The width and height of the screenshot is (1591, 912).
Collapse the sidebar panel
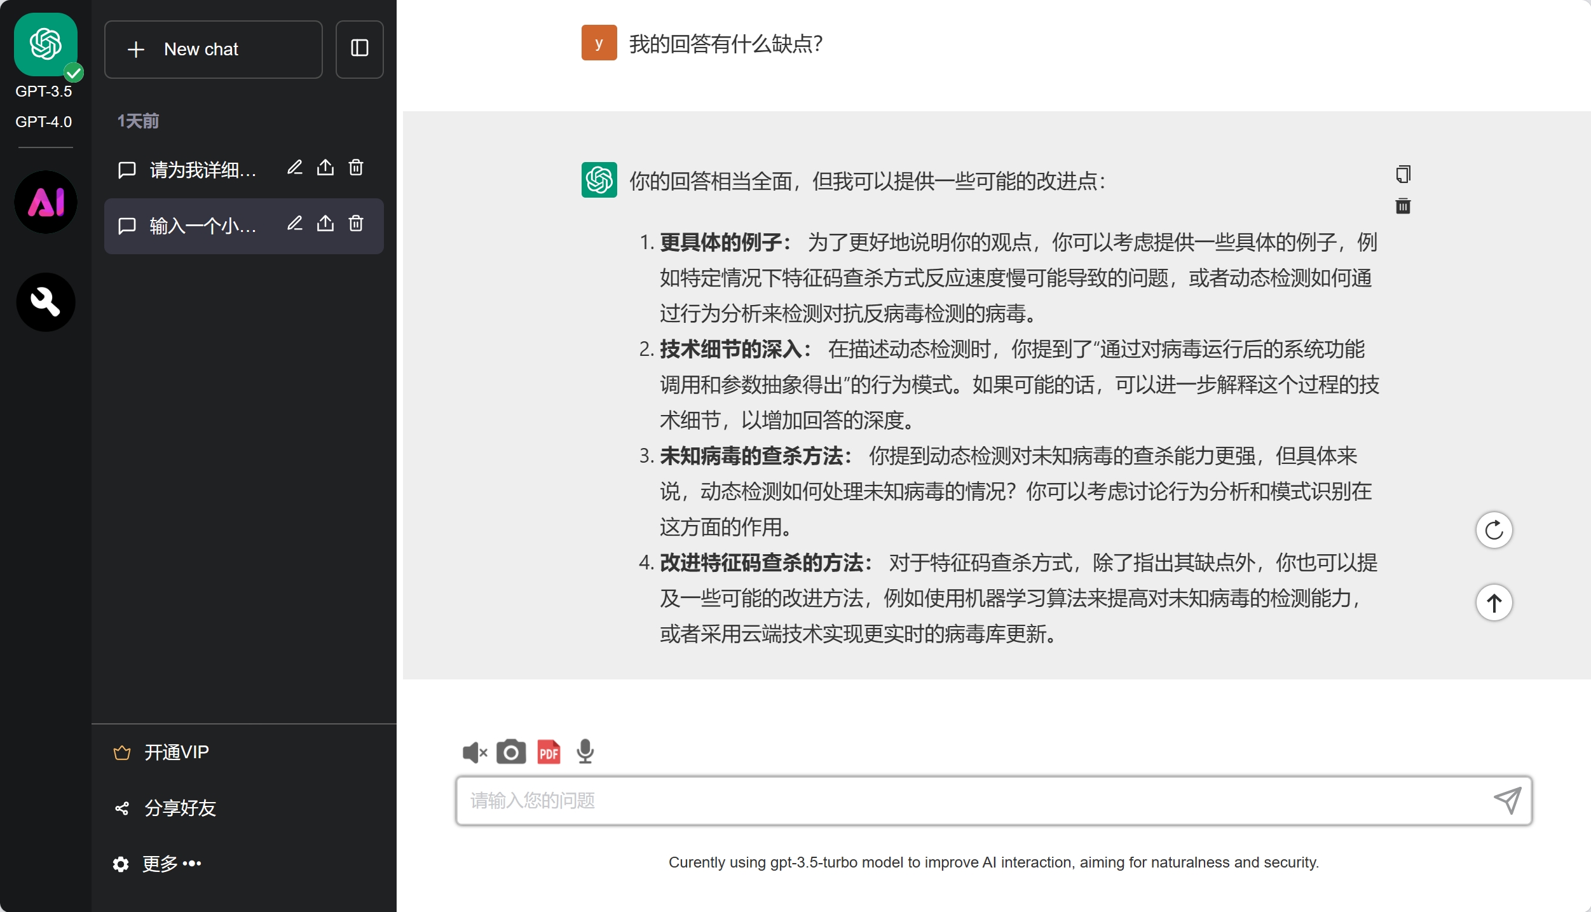pyautogui.click(x=359, y=49)
